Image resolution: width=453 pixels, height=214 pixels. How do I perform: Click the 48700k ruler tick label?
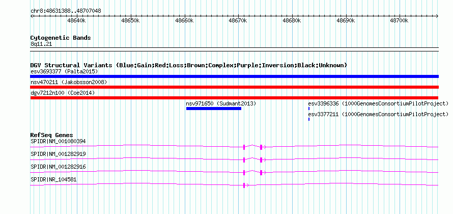pos(399,20)
